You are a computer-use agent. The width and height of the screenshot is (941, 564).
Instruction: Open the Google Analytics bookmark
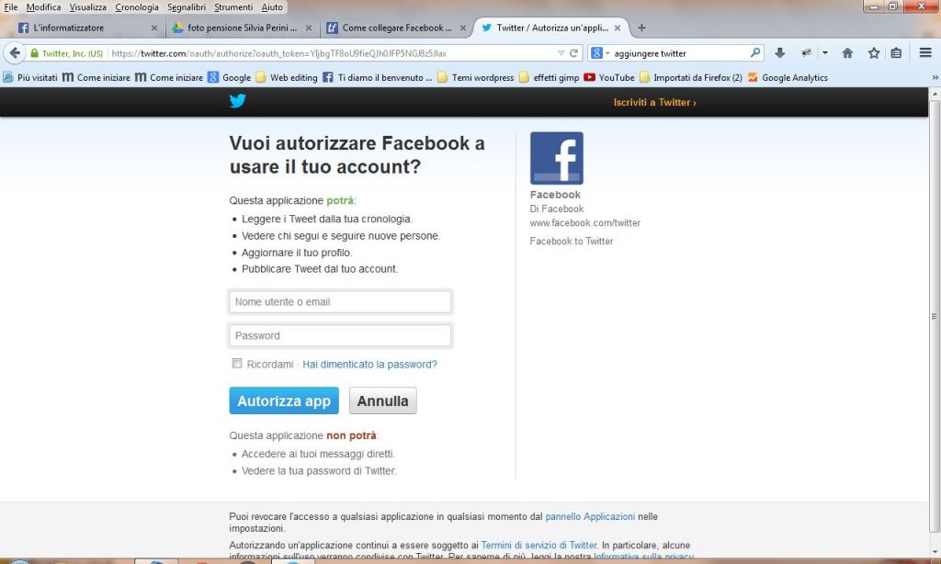788,77
